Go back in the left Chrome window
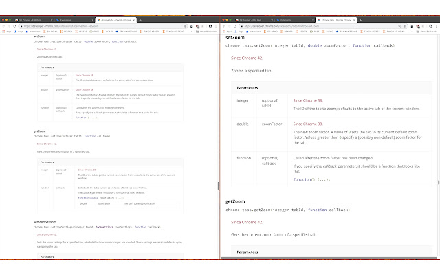The height and width of the screenshot is (275, 440). pyautogui.click(x=3, y=26)
